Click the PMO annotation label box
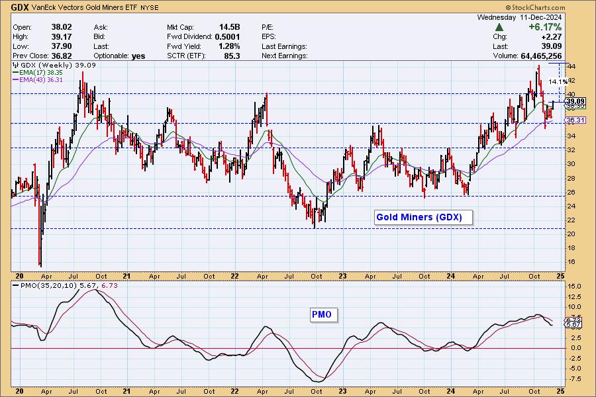The image size is (596, 397). [x=323, y=314]
